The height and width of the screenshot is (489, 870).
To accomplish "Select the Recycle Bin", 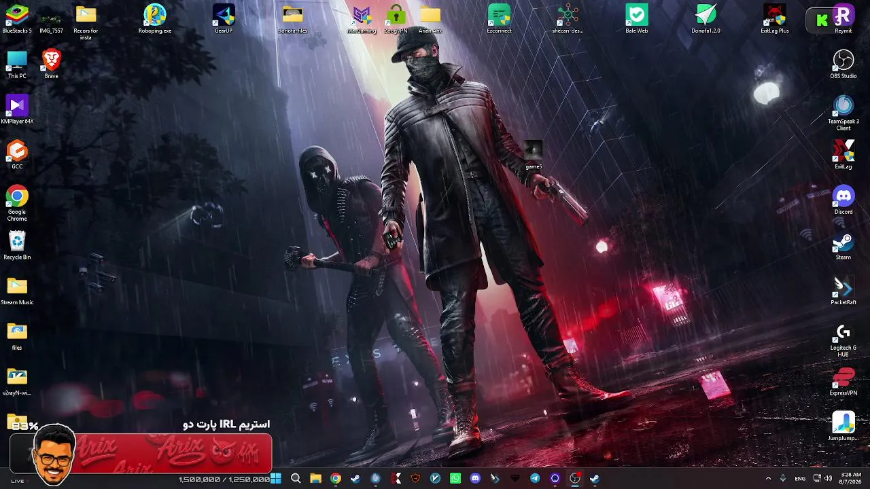I will click(x=17, y=245).
